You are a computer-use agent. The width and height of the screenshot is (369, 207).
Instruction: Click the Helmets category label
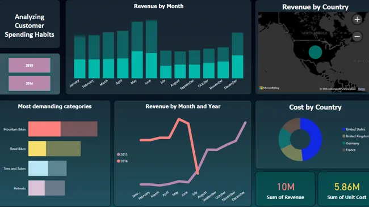coord(19,188)
